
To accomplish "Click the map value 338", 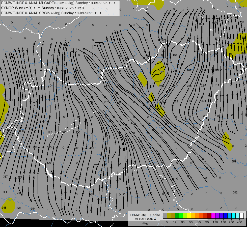I will click(x=204, y=101).
